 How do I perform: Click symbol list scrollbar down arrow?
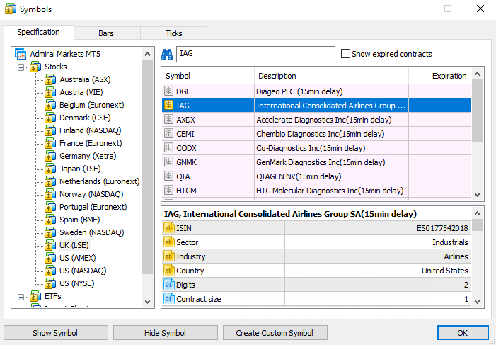pyautogui.click(x=478, y=195)
